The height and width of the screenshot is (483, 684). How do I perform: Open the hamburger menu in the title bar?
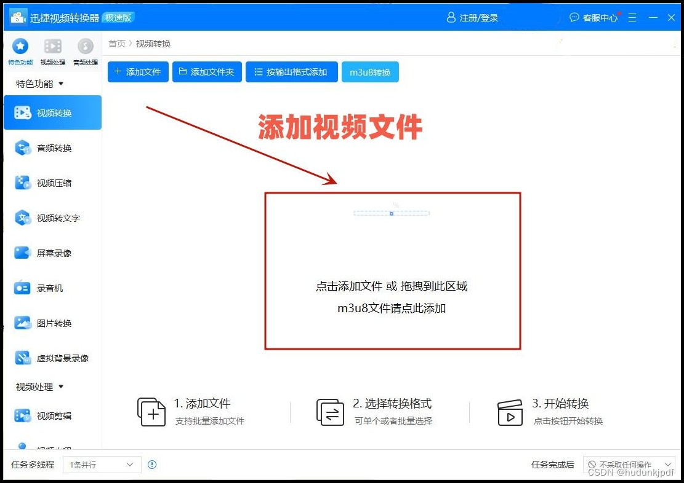[x=632, y=17]
